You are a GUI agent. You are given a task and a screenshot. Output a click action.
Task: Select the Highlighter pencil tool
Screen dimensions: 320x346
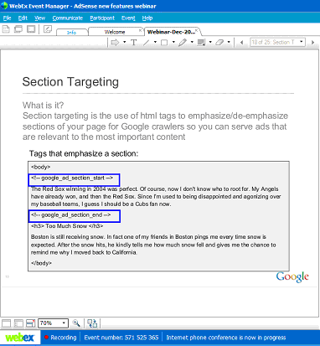[x=183, y=43]
